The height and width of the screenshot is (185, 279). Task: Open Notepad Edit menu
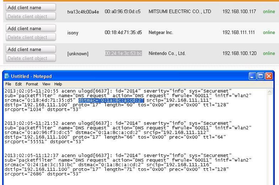pyautogui.click(x=18, y=84)
